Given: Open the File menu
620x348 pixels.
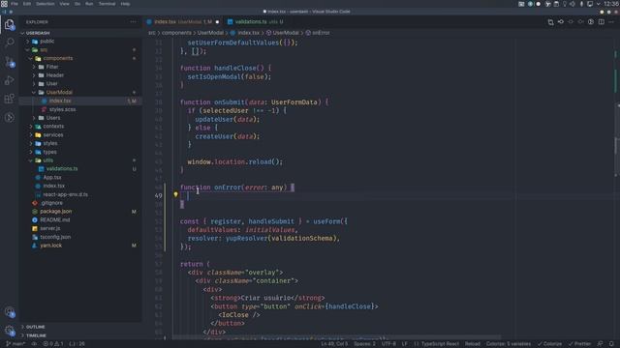Looking at the screenshot, I should [x=15, y=4].
